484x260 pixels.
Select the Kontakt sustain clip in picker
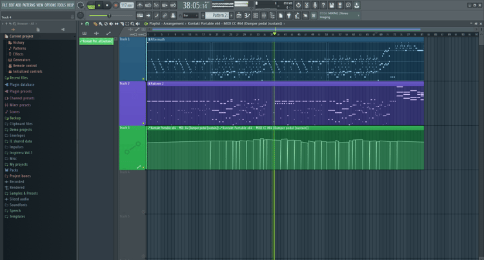coord(96,41)
